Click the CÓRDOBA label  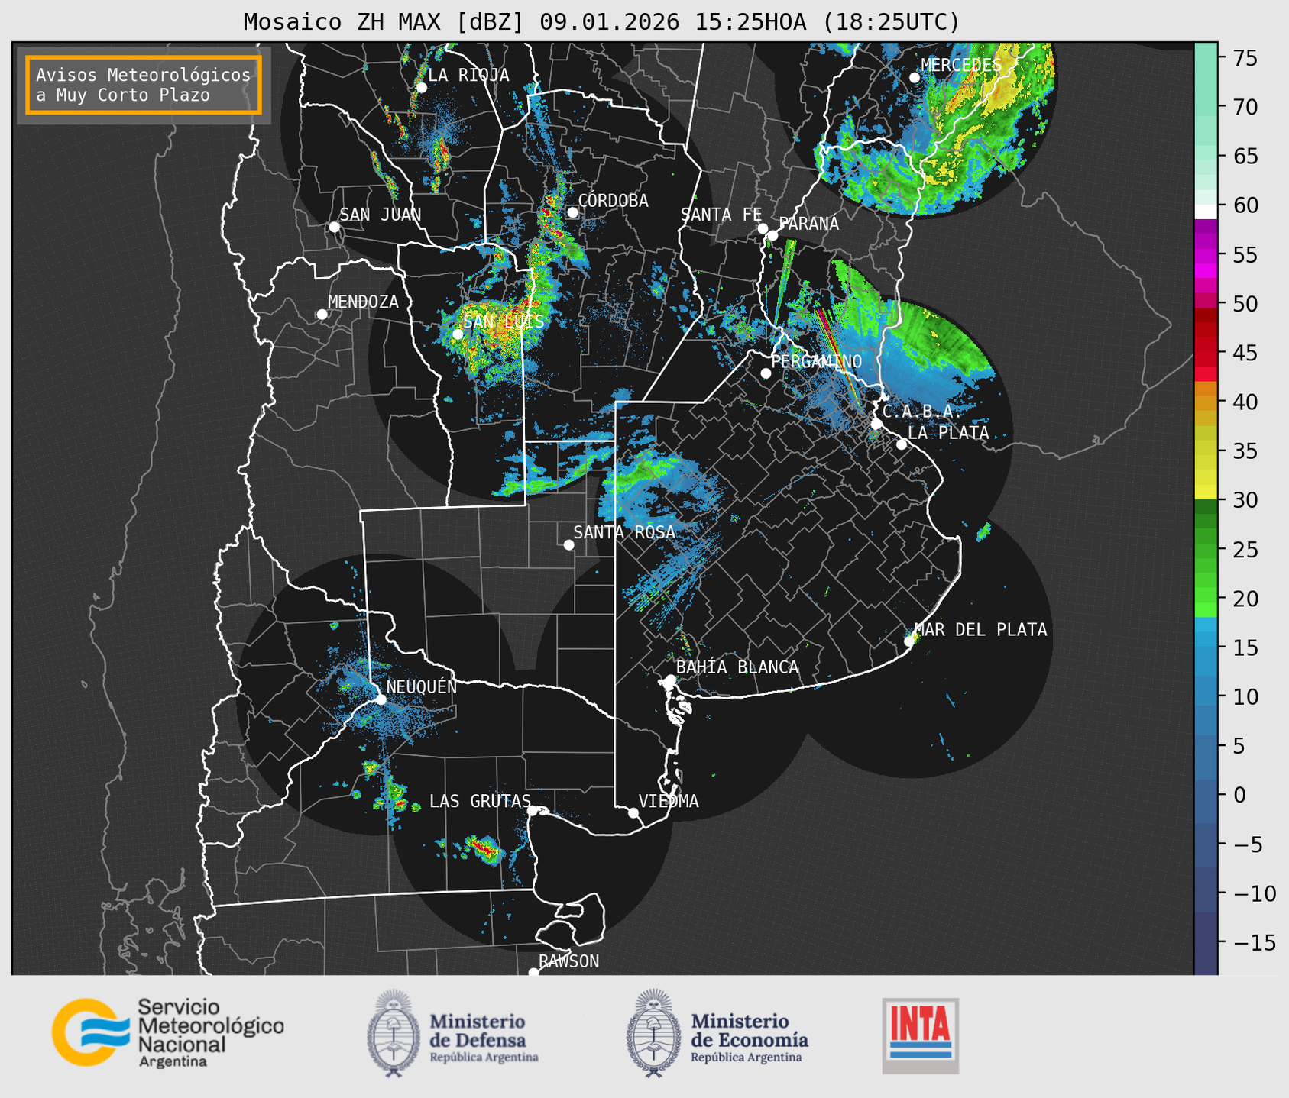coord(613,201)
